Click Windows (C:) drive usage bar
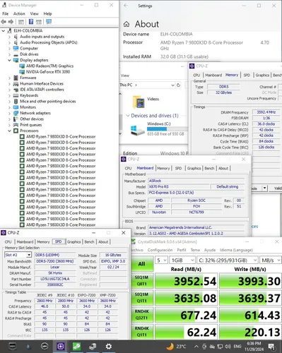The image size is (282, 353). coord(168,129)
